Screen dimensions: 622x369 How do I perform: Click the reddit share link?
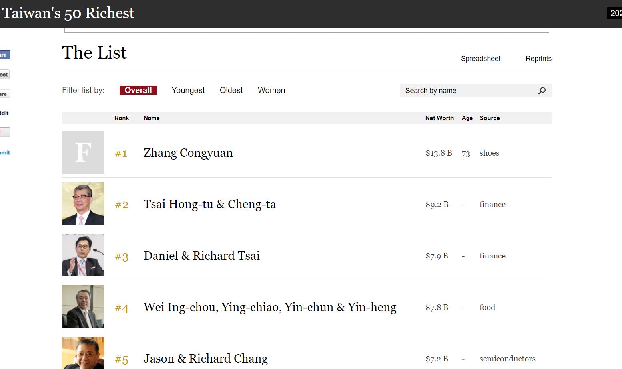click(x=4, y=113)
